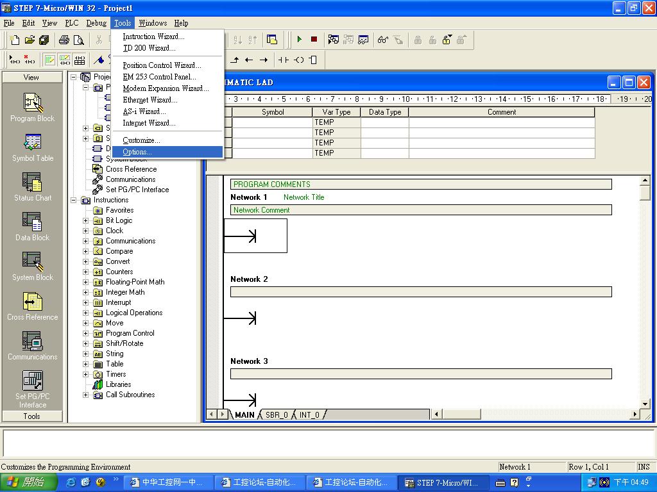This screenshot has height=492, width=657.
Task: Open the PLC menu
Action: click(72, 23)
